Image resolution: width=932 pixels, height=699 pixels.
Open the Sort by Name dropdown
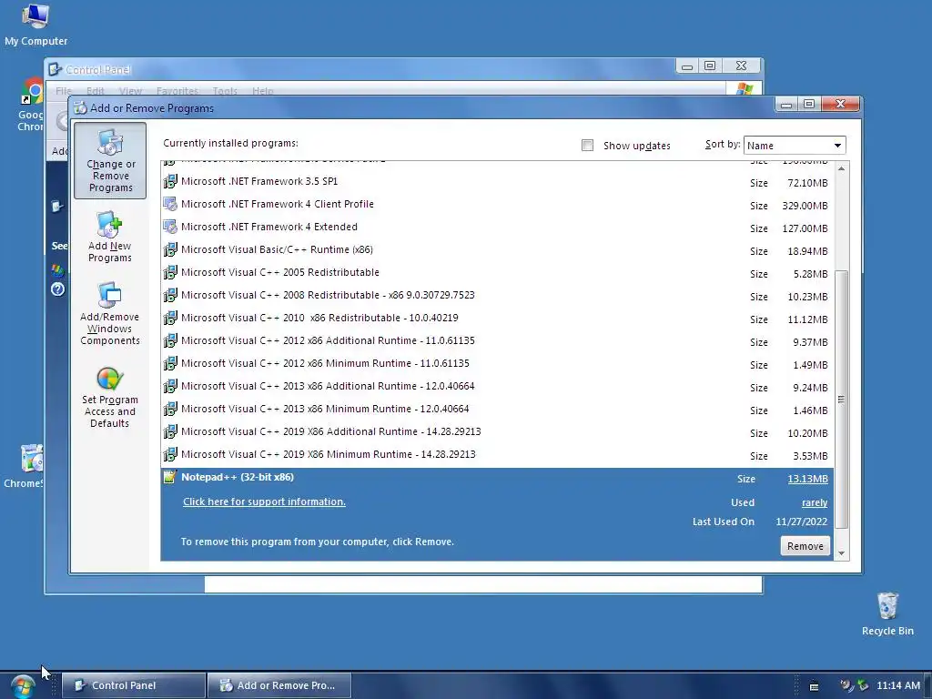(794, 146)
